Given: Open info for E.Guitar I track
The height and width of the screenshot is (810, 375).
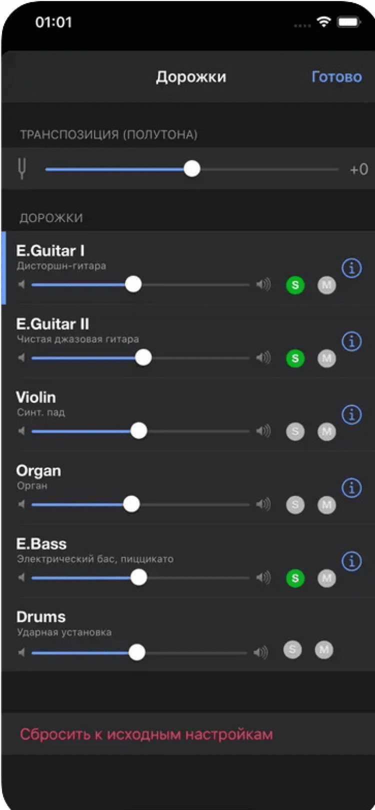Looking at the screenshot, I should point(352,268).
